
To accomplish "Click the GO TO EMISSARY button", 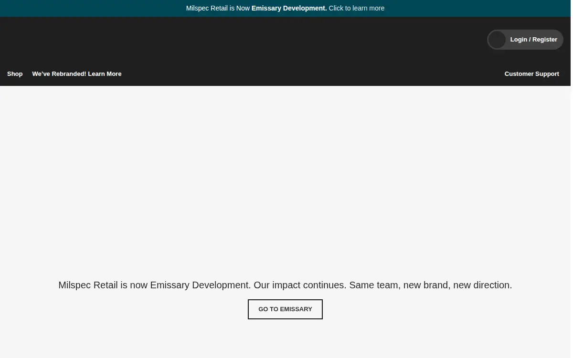I will tap(285, 309).
